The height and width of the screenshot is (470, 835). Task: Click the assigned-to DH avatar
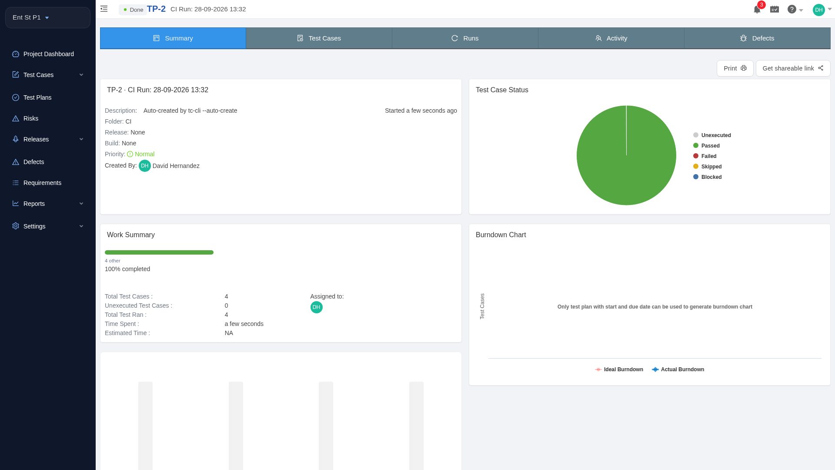point(317,307)
